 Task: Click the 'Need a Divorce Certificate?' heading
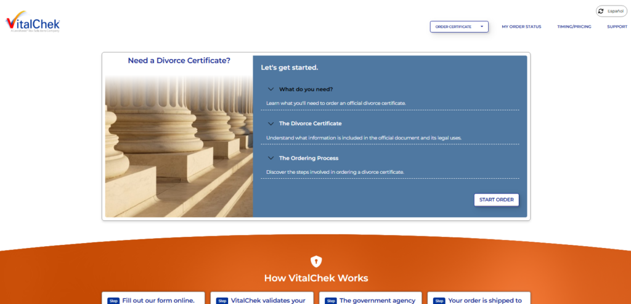[x=179, y=60]
